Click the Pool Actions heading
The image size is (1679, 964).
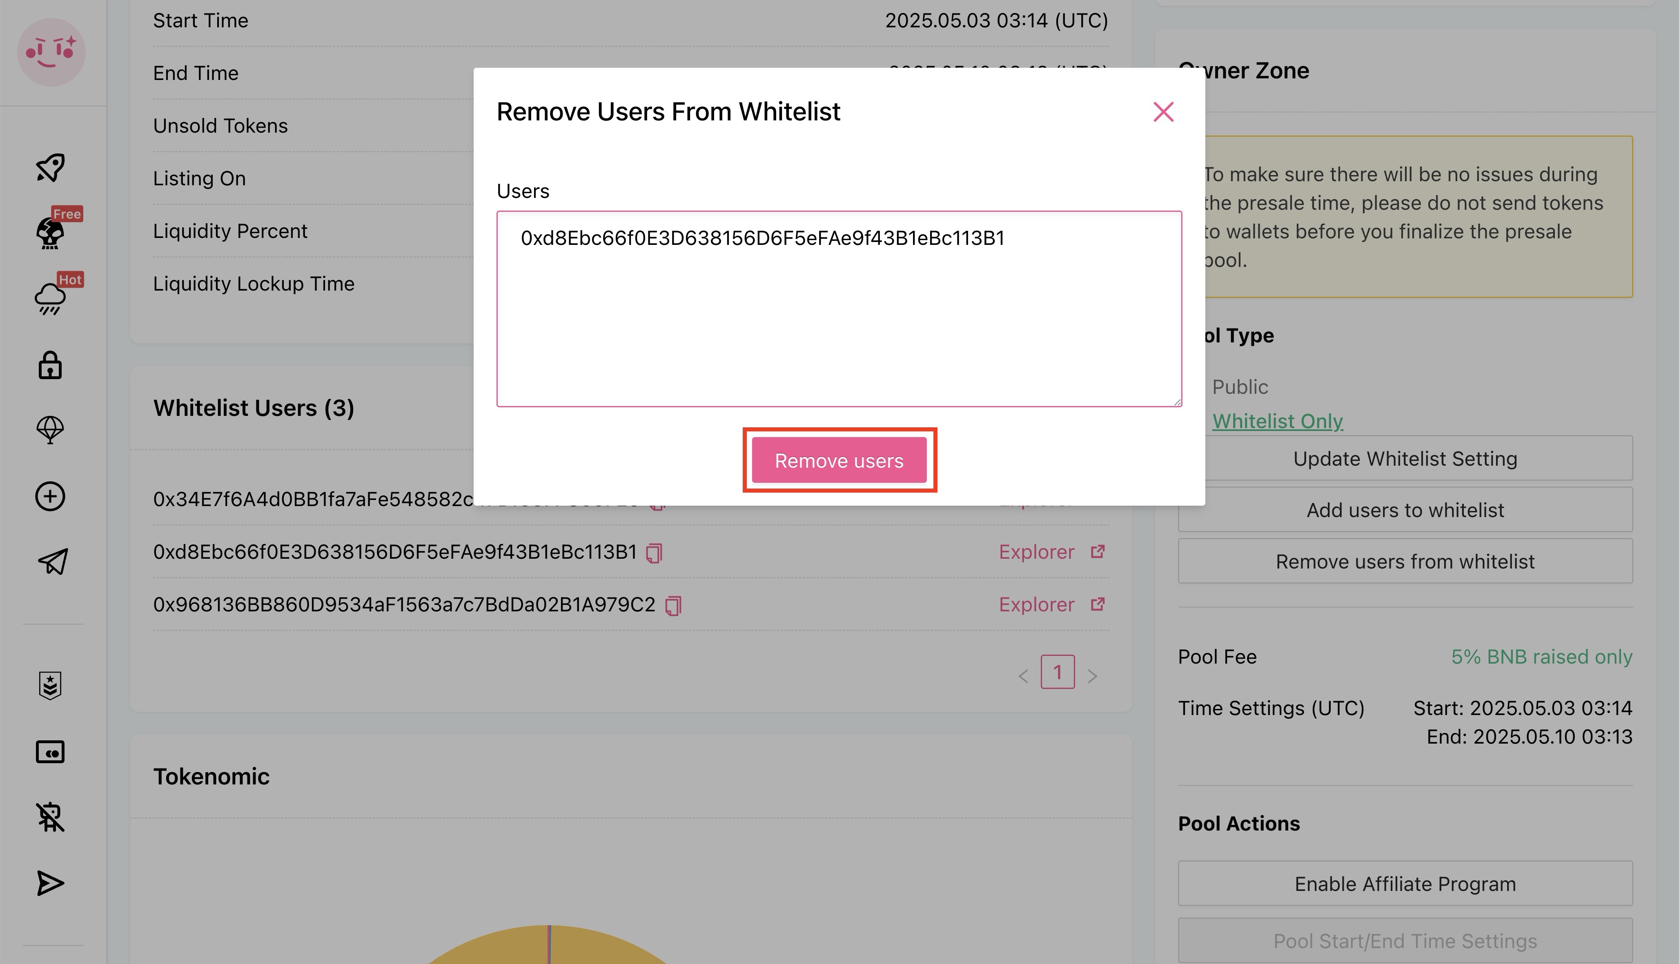(1239, 824)
